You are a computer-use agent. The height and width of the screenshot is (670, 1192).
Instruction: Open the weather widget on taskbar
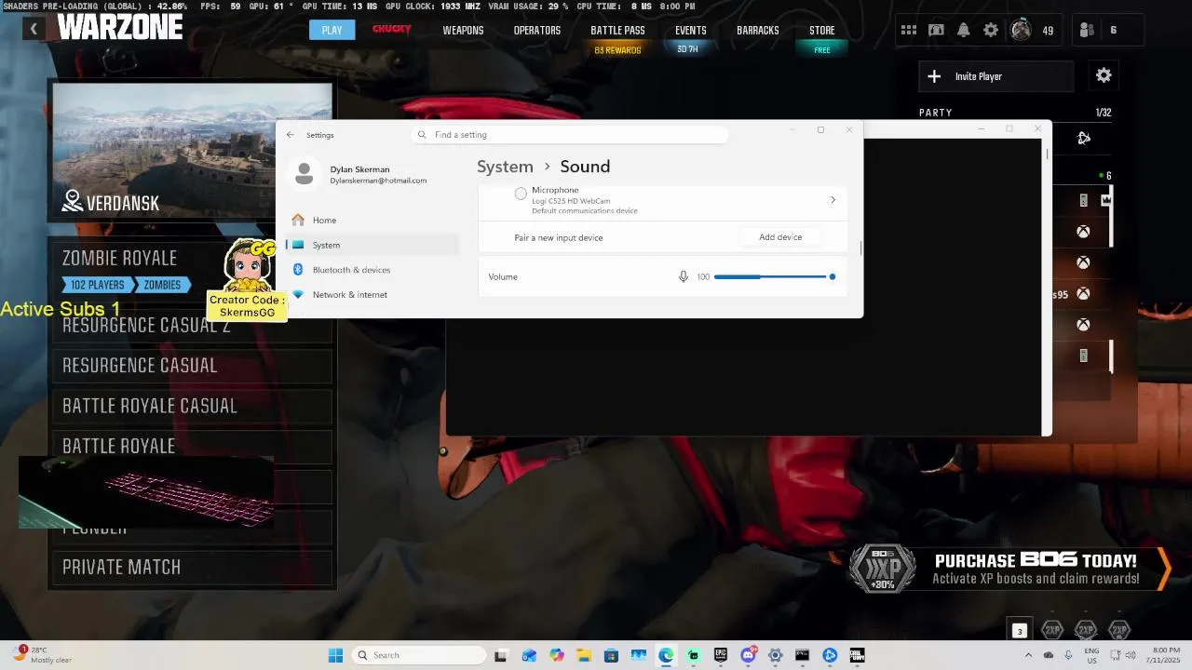pyautogui.click(x=44, y=655)
